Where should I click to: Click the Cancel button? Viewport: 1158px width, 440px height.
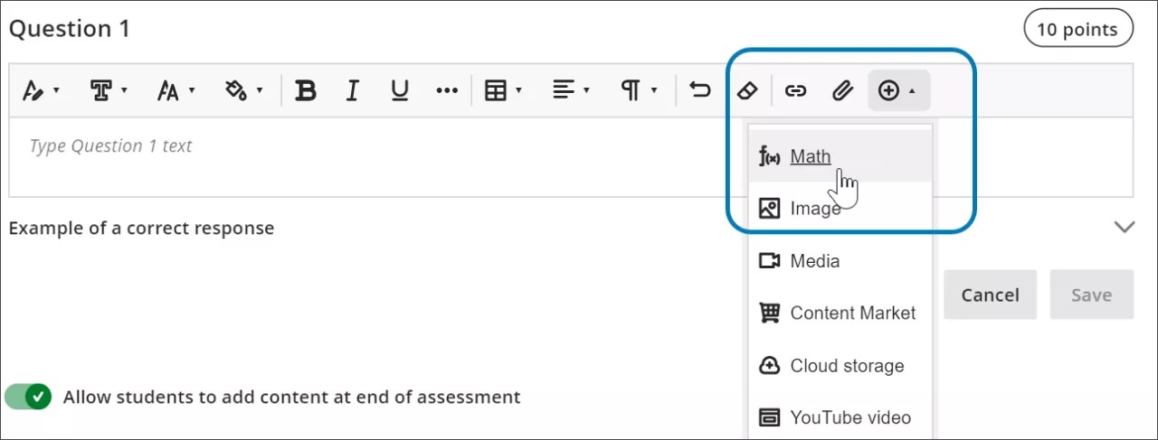click(x=990, y=295)
